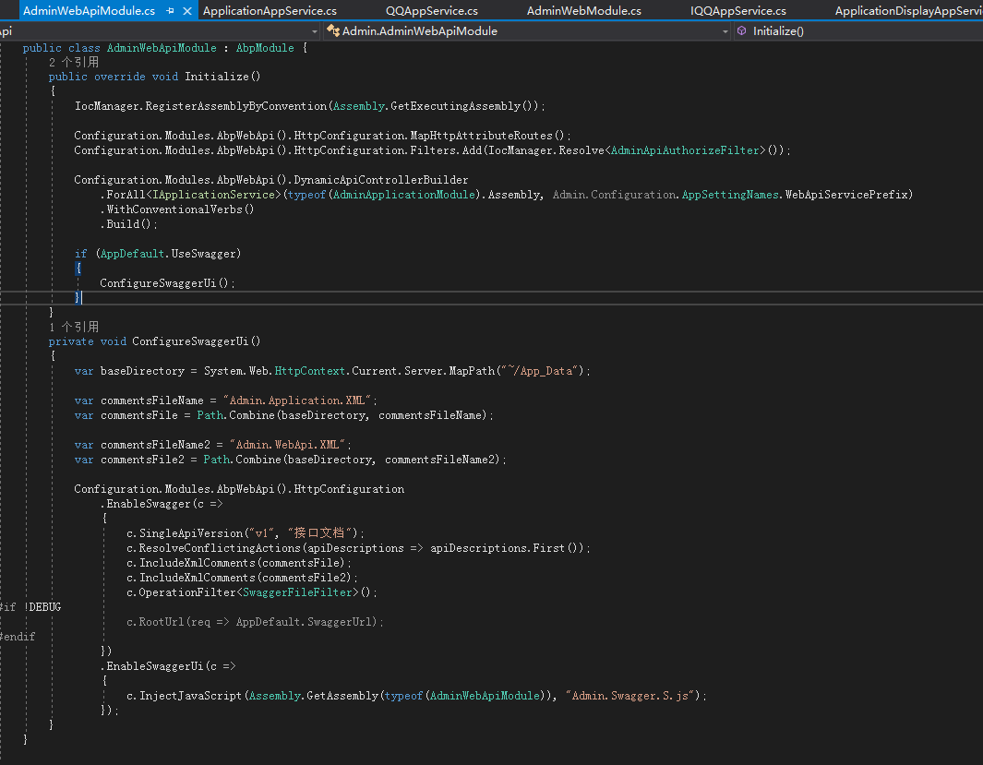Click the method icon beside Initialize()
This screenshot has width=983, height=765.
[x=741, y=30]
